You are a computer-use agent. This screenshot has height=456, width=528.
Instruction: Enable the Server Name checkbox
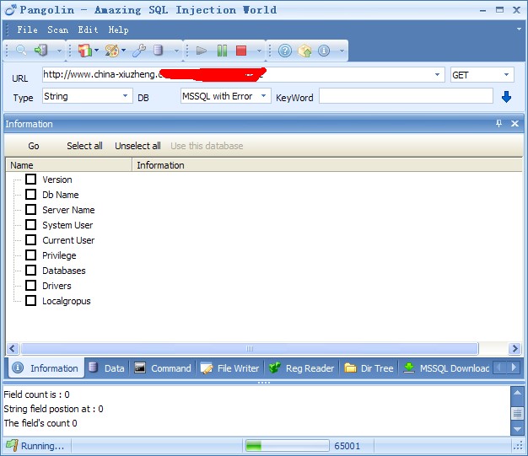(x=30, y=209)
